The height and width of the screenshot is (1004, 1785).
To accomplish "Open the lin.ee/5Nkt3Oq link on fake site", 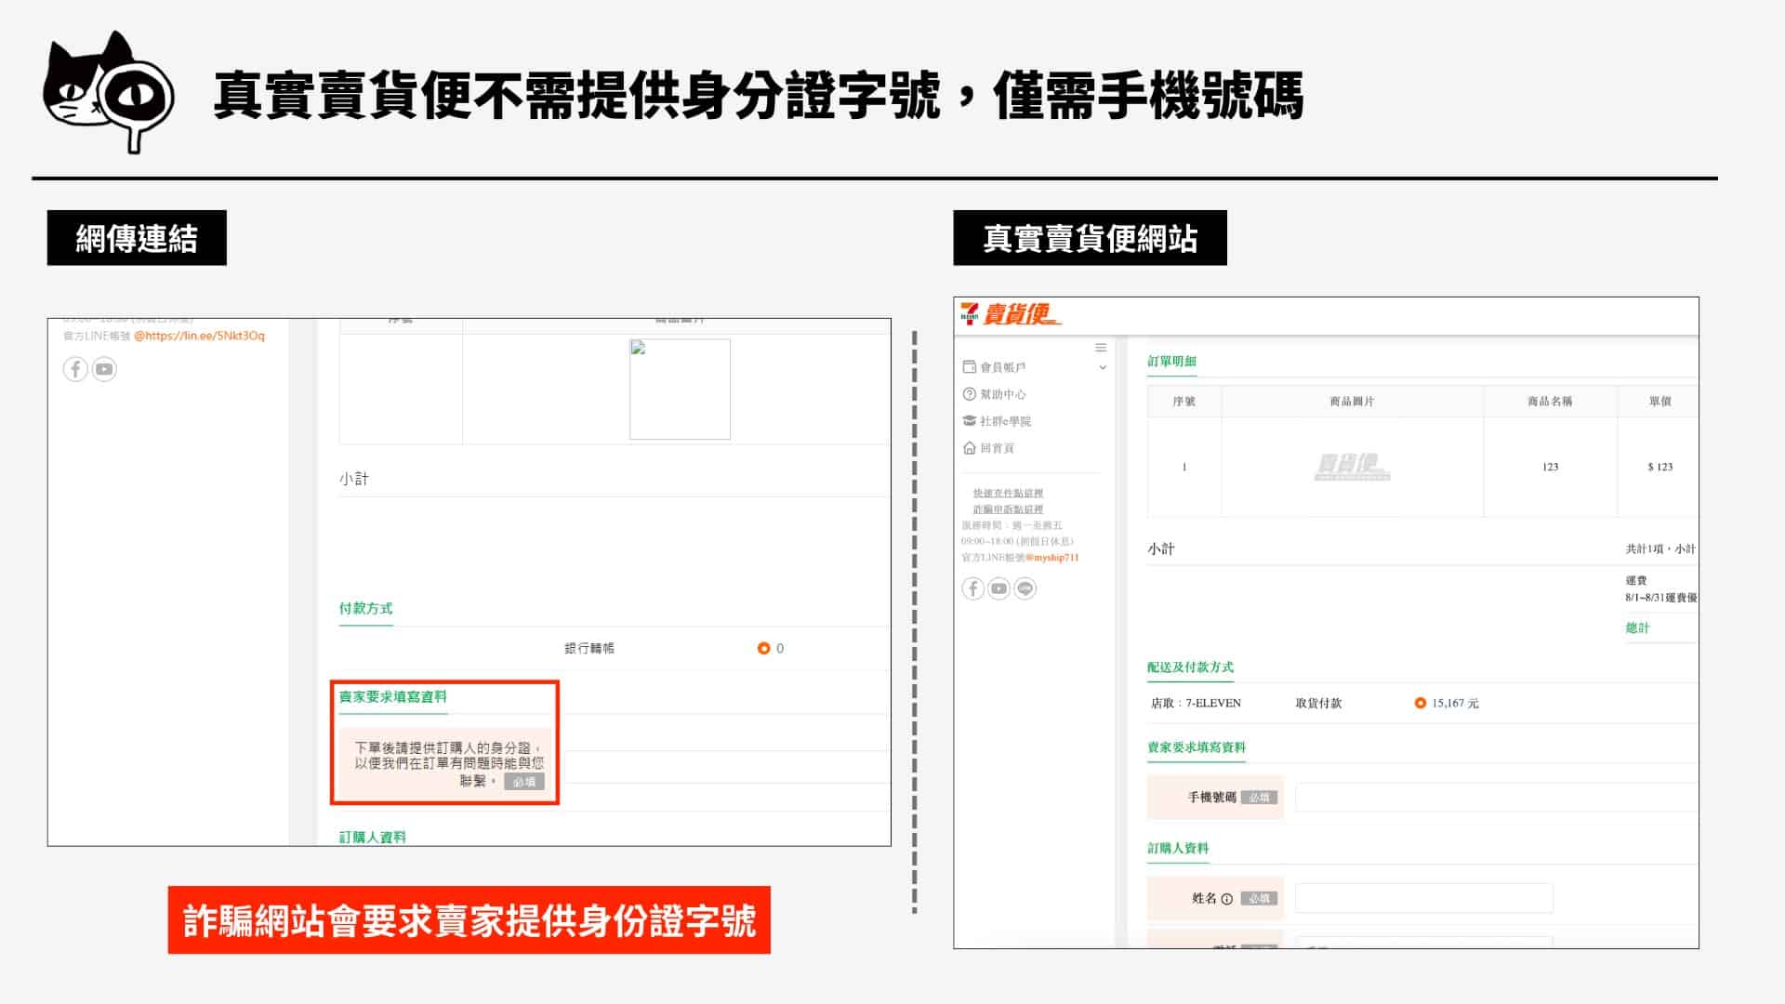I will pyautogui.click(x=199, y=336).
